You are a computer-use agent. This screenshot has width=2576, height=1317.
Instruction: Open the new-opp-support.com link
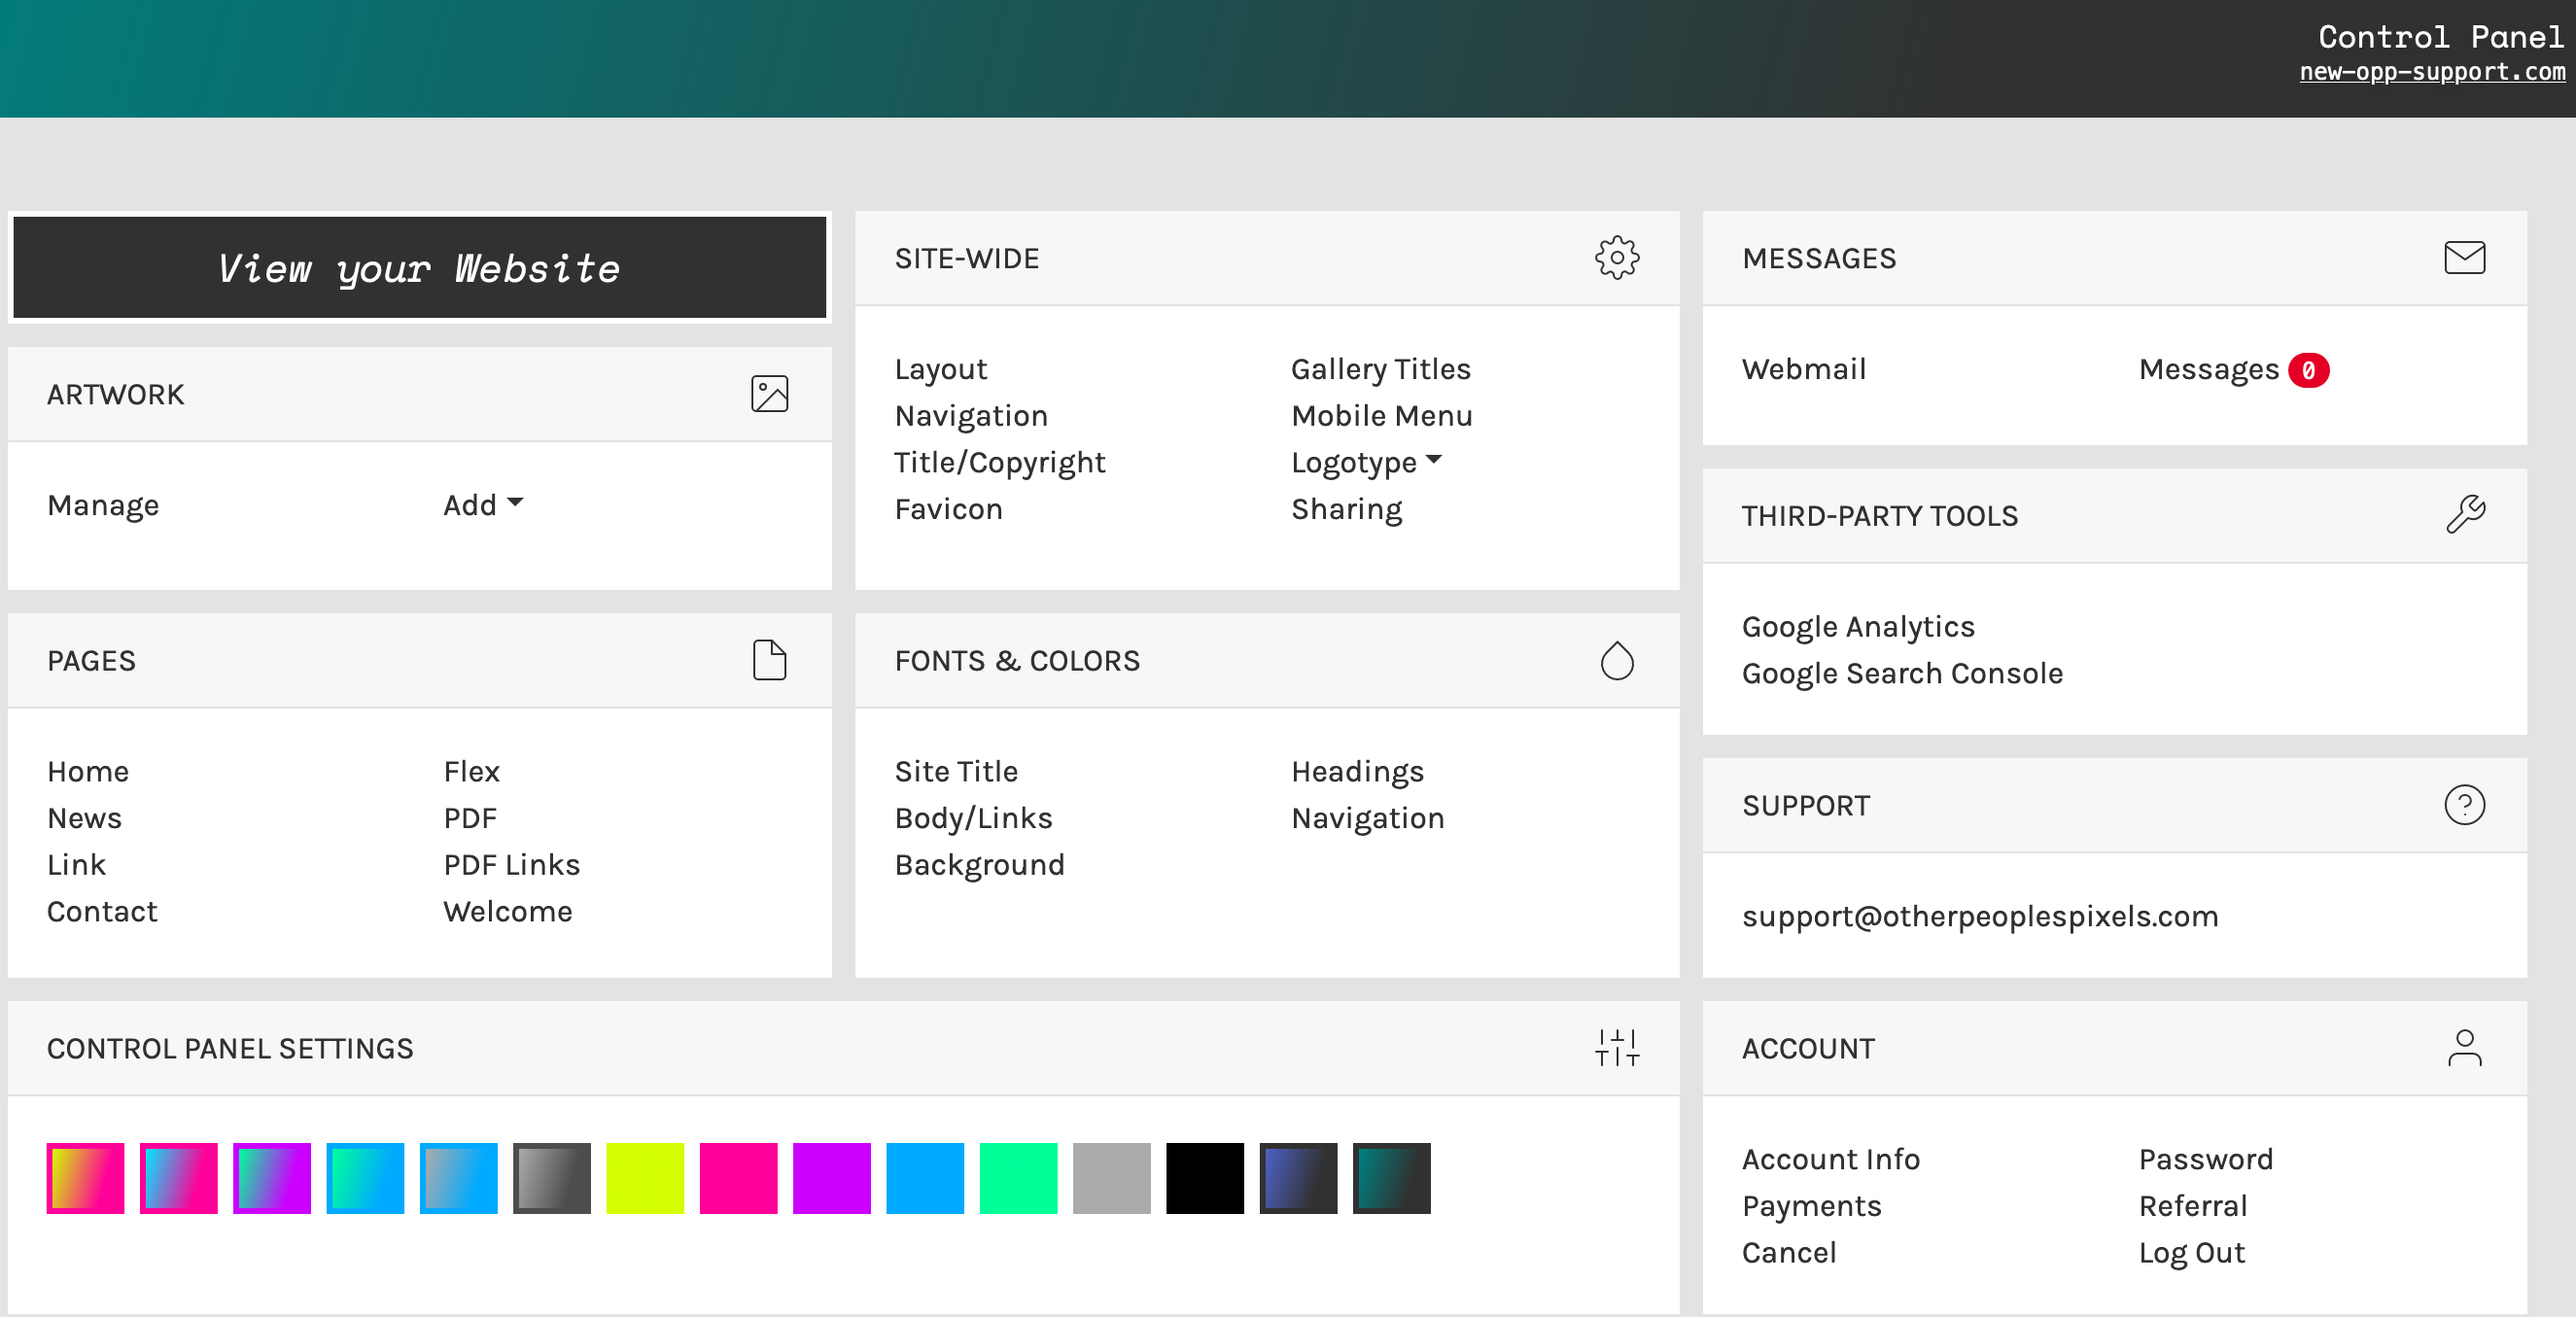[x=2431, y=72]
